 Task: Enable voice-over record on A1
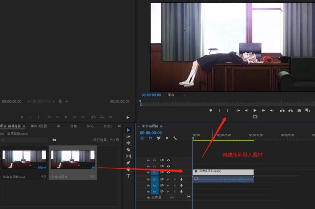(x=181, y=179)
